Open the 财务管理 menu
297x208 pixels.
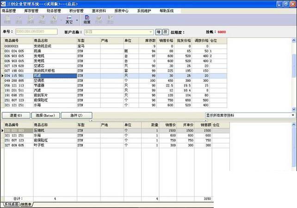tap(54, 11)
